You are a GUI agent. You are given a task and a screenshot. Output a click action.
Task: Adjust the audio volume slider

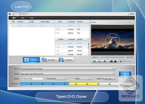pos(128,62)
